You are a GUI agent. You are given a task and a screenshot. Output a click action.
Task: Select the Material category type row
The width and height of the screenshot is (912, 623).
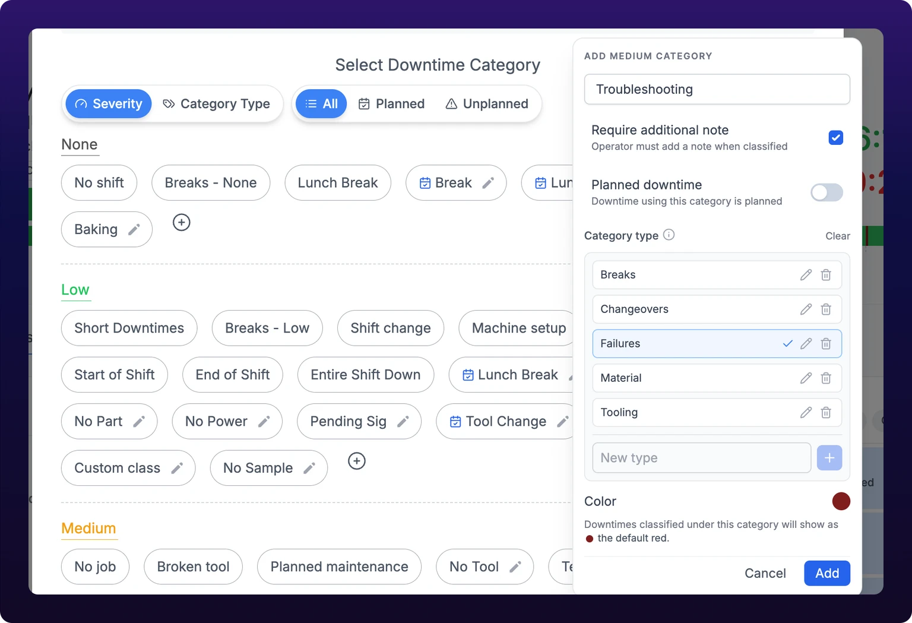pyautogui.click(x=717, y=378)
